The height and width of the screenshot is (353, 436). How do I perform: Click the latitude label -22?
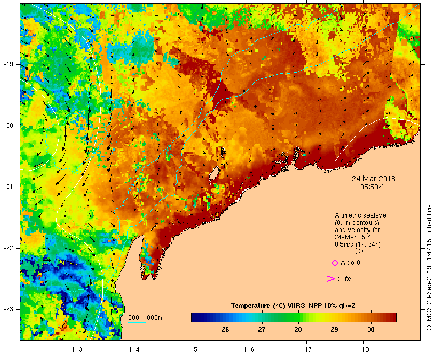click(x=8, y=248)
